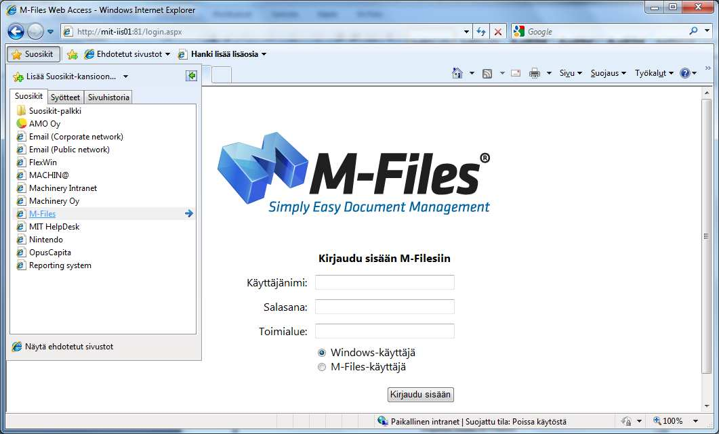
Task: Click the status bar lock shield icon
Action: (626, 421)
